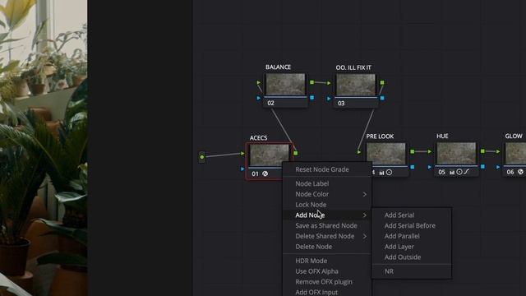Image resolution: width=526 pixels, height=296 pixels.
Task: Click the green RGB output of BALANCE node
Action: pos(312,82)
